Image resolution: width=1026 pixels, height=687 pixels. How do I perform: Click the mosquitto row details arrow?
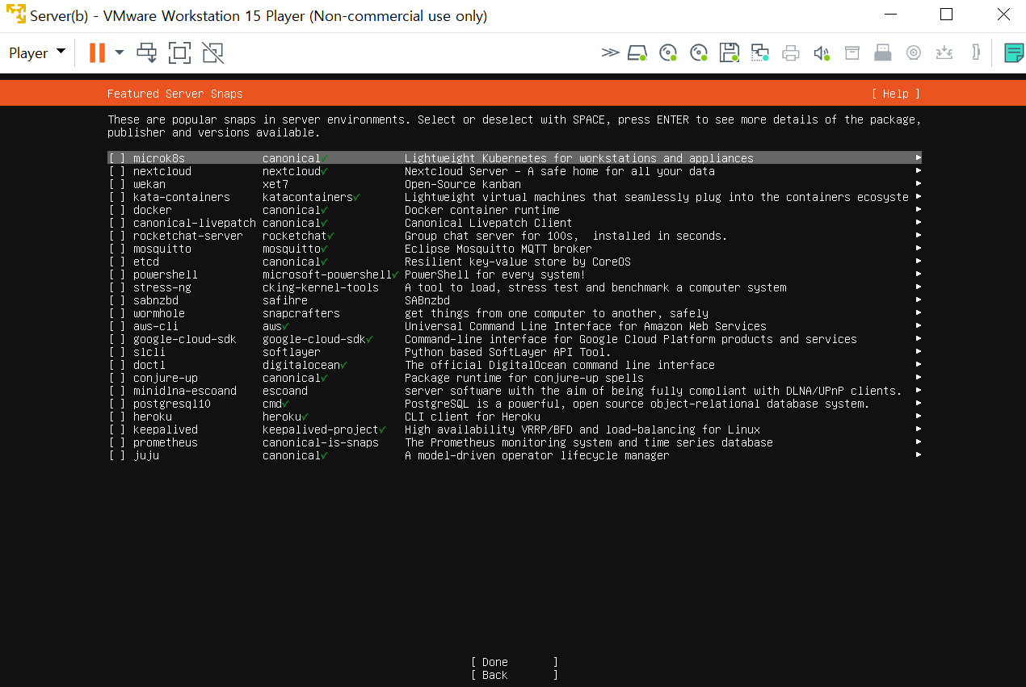point(919,249)
